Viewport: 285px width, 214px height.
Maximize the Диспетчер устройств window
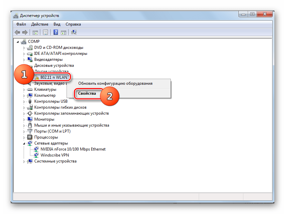(252, 14)
